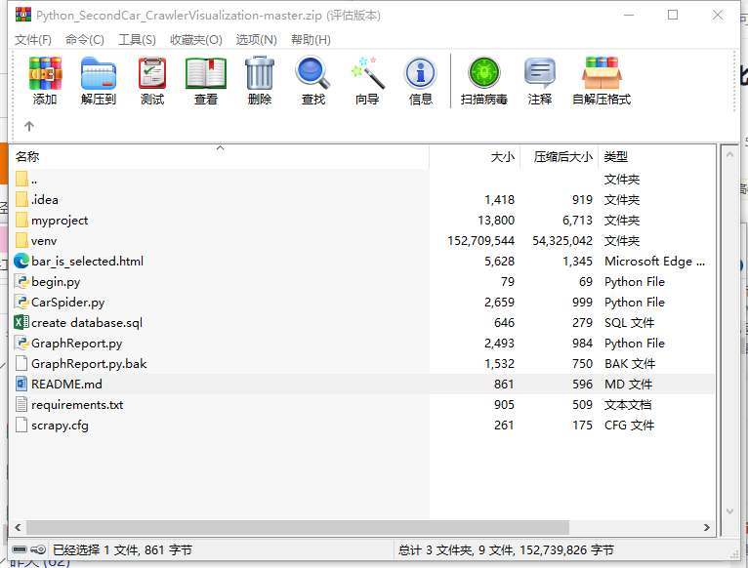Click the Python icon next to GraphReport.py
Image resolution: width=748 pixels, height=568 pixels.
(21, 343)
